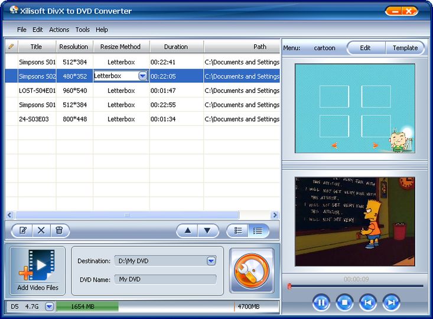This screenshot has height=319, width=433.
Task: Sort by the Title column header
Action: tap(37, 47)
